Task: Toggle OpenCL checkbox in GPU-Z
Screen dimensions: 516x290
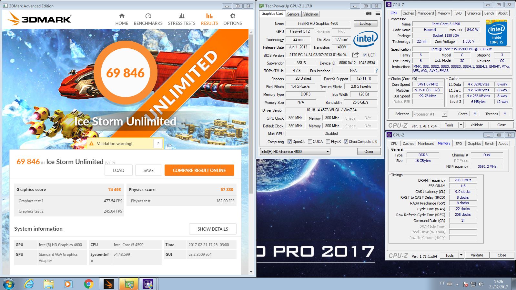Action: click(x=289, y=142)
